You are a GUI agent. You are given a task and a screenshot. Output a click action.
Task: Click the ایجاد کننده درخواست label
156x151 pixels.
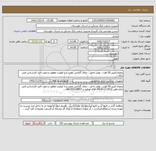tap(139, 31)
